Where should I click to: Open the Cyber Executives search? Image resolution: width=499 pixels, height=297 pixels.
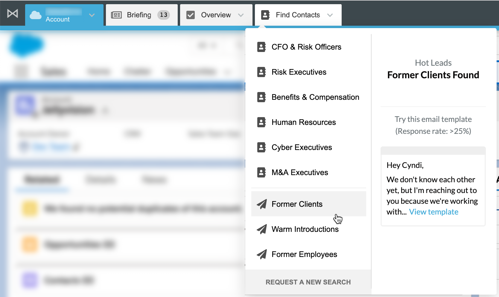click(302, 147)
